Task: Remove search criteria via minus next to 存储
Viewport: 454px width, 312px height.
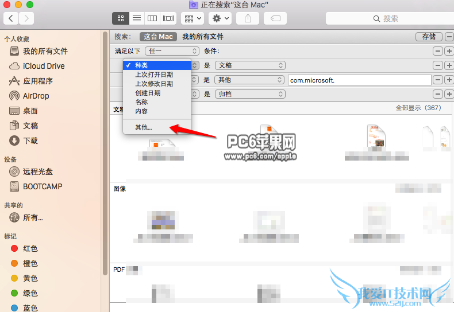Action: pos(449,37)
